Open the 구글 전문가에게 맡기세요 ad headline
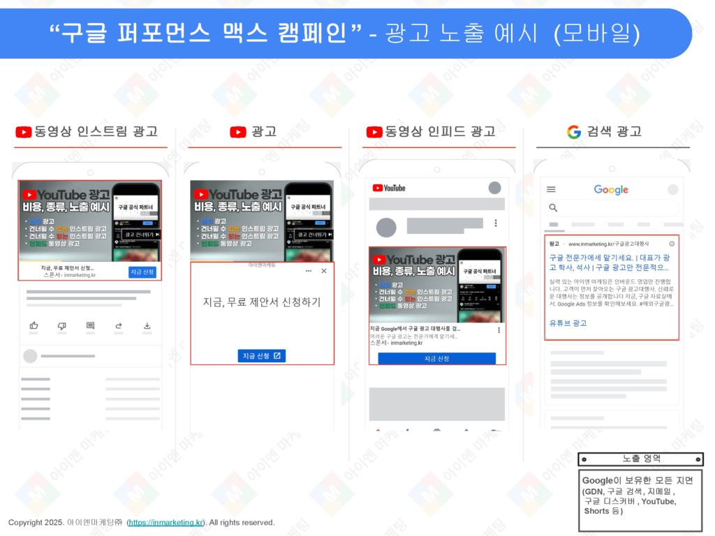Viewport: 715px width, 536px height. pos(610,262)
